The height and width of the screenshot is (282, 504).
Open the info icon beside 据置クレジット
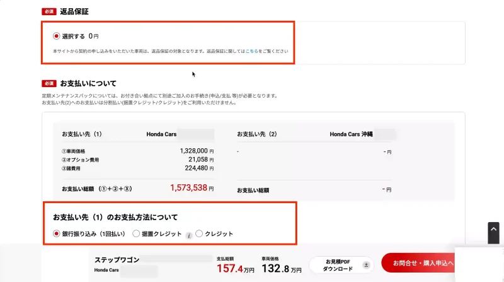click(x=189, y=236)
